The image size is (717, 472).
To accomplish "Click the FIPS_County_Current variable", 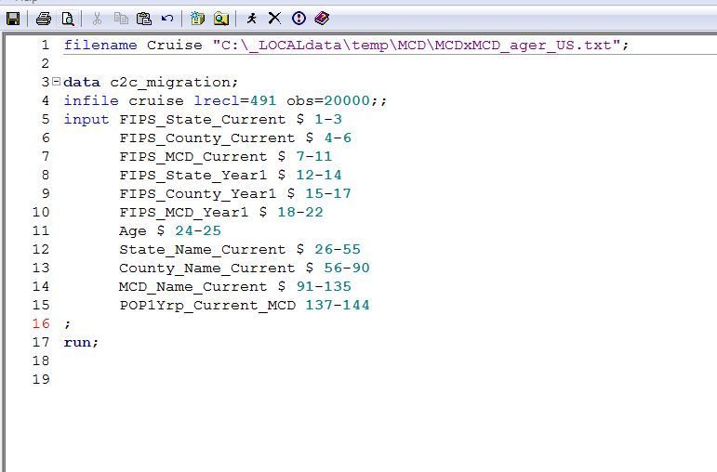I will coord(207,138).
